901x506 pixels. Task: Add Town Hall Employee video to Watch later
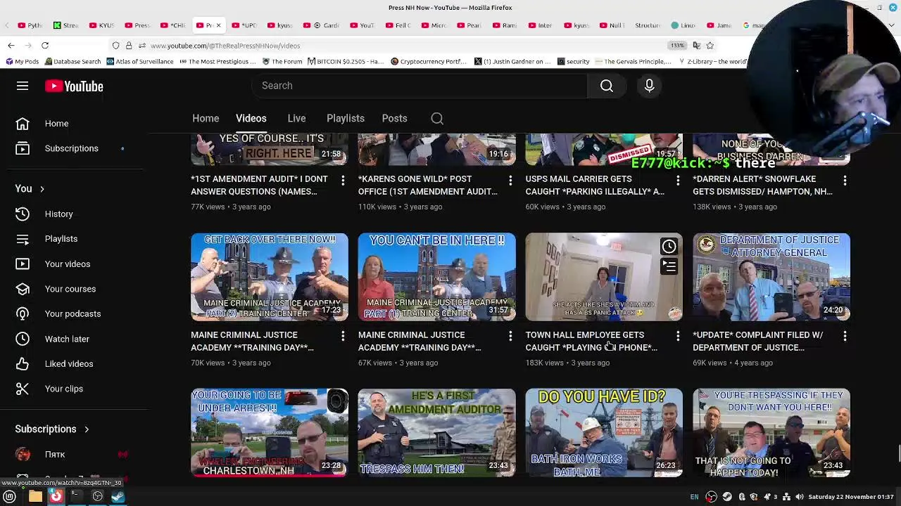coord(669,246)
